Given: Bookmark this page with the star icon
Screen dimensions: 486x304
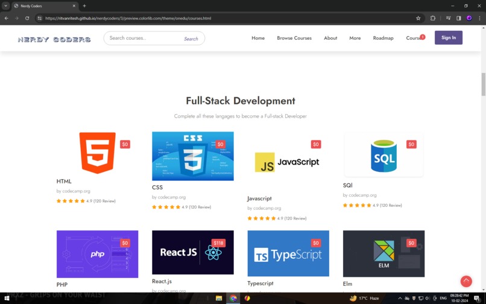Looking at the screenshot, I should click(418, 18).
